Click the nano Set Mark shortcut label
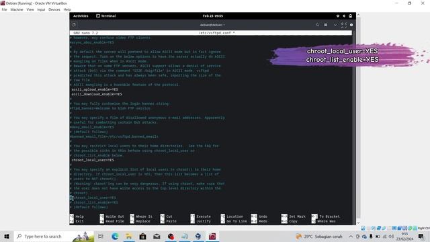 (x=297, y=216)
